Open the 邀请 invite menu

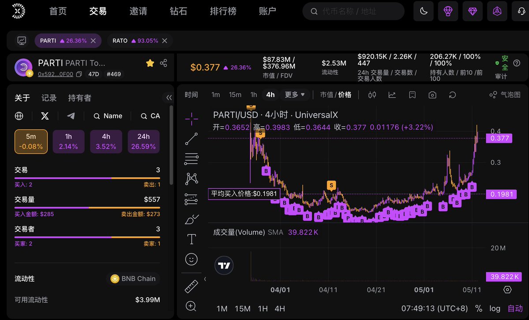click(138, 11)
